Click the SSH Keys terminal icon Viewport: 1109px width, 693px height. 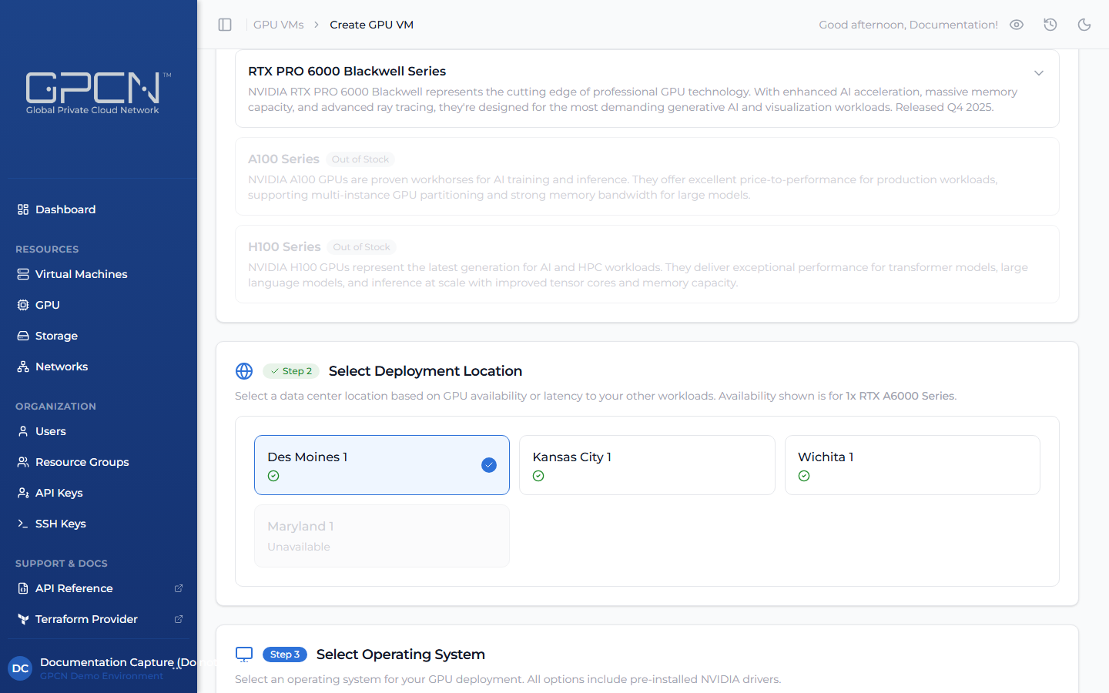point(23,524)
